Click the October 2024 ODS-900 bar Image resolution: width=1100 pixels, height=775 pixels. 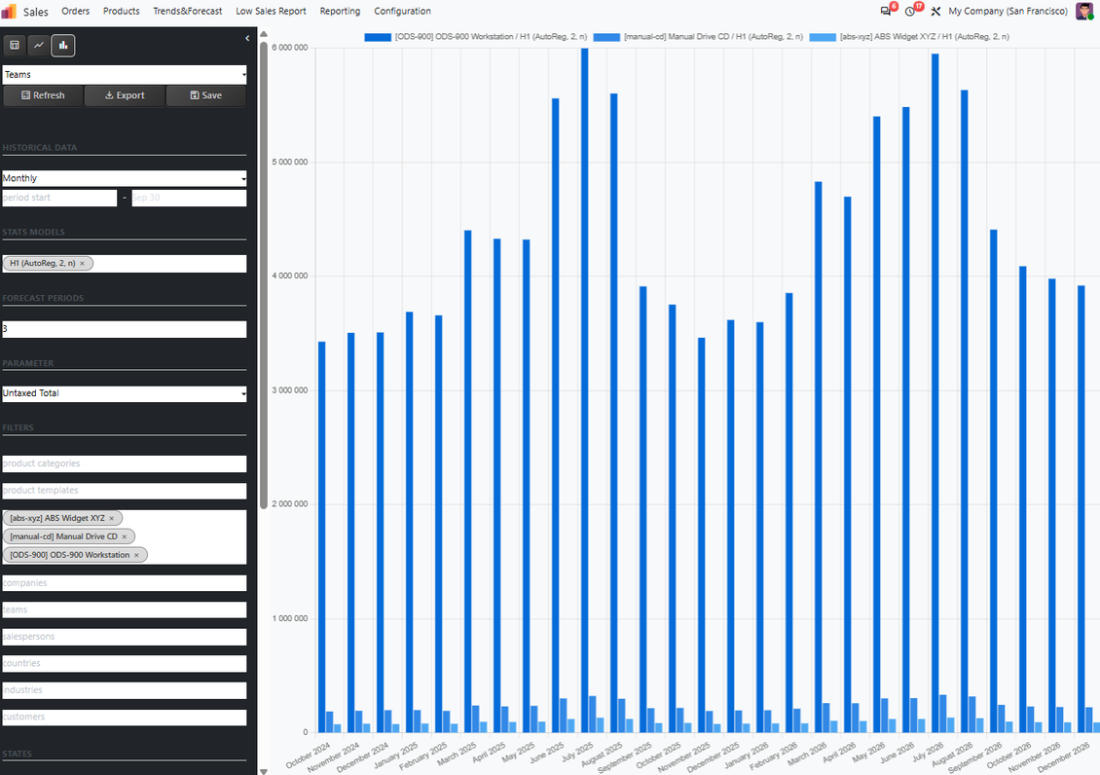click(322, 537)
